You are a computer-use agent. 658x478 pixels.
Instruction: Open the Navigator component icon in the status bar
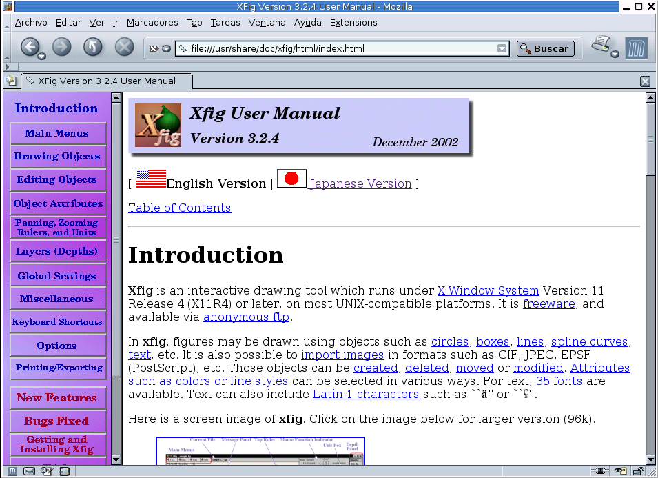point(12,471)
